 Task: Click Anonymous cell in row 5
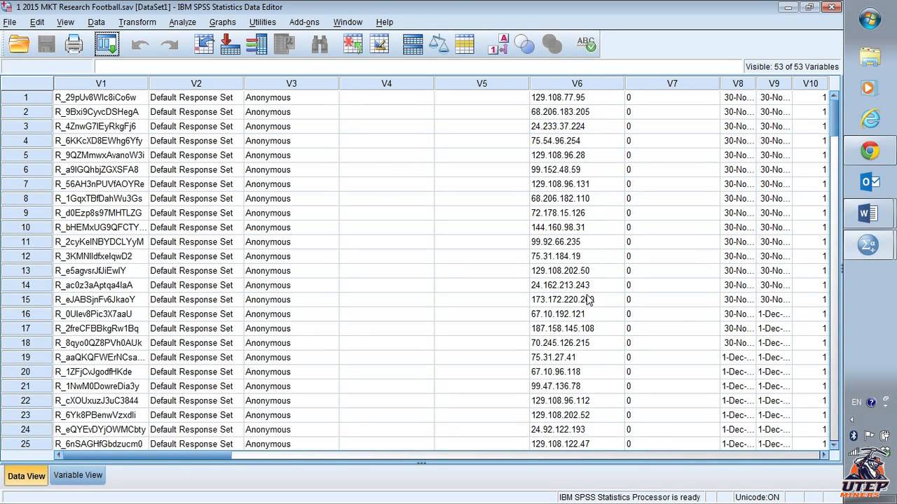pyautogui.click(x=292, y=155)
